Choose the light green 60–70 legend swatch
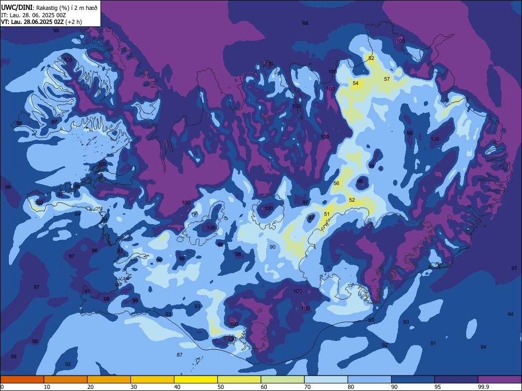This screenshot has height=391, width=522. click(282, 380)
